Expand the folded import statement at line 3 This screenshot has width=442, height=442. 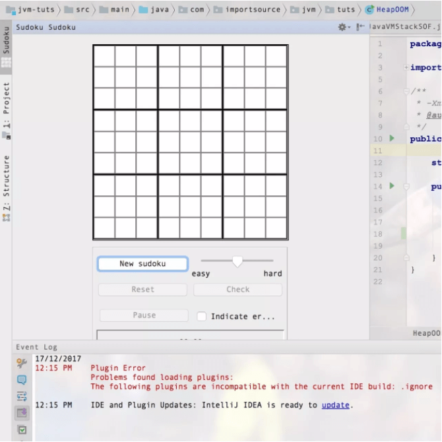pyautogui.click(x=406, y=67)
